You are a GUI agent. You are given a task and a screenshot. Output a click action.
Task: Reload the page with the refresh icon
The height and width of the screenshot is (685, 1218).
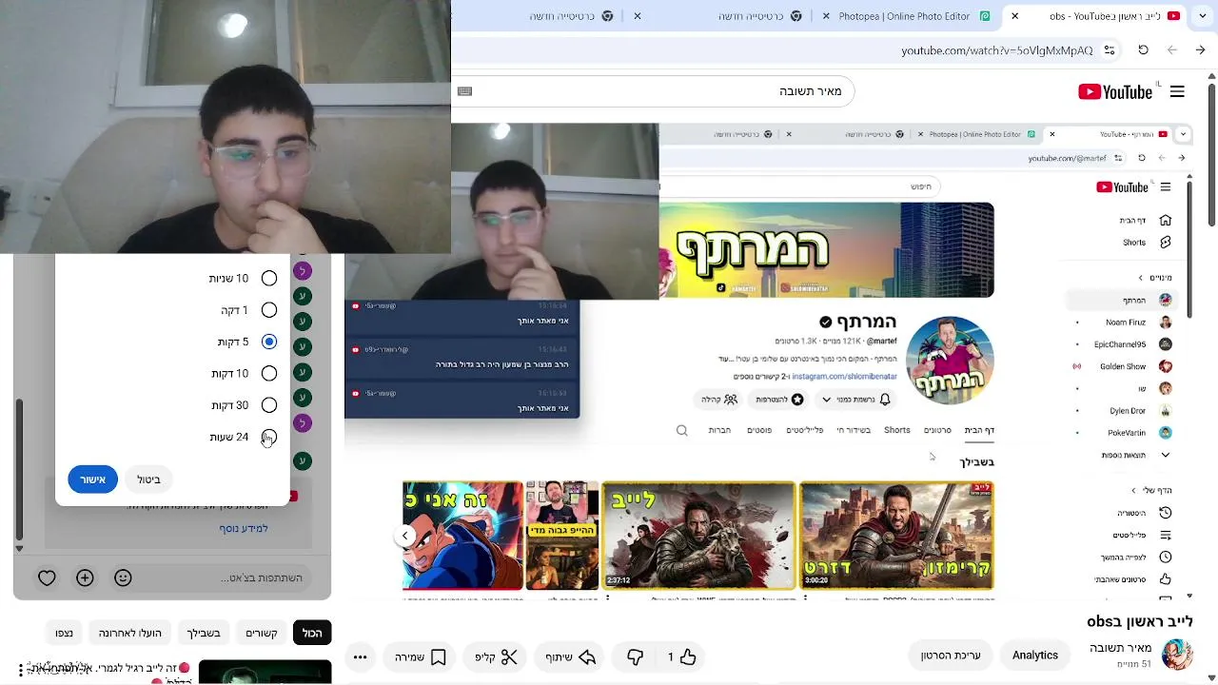pyautogui.click(x=1143, y=50)
